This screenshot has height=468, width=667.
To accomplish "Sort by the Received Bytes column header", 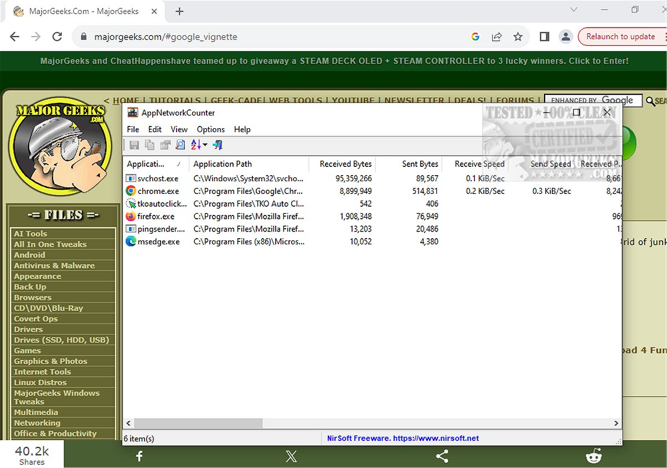I will 342,164.
